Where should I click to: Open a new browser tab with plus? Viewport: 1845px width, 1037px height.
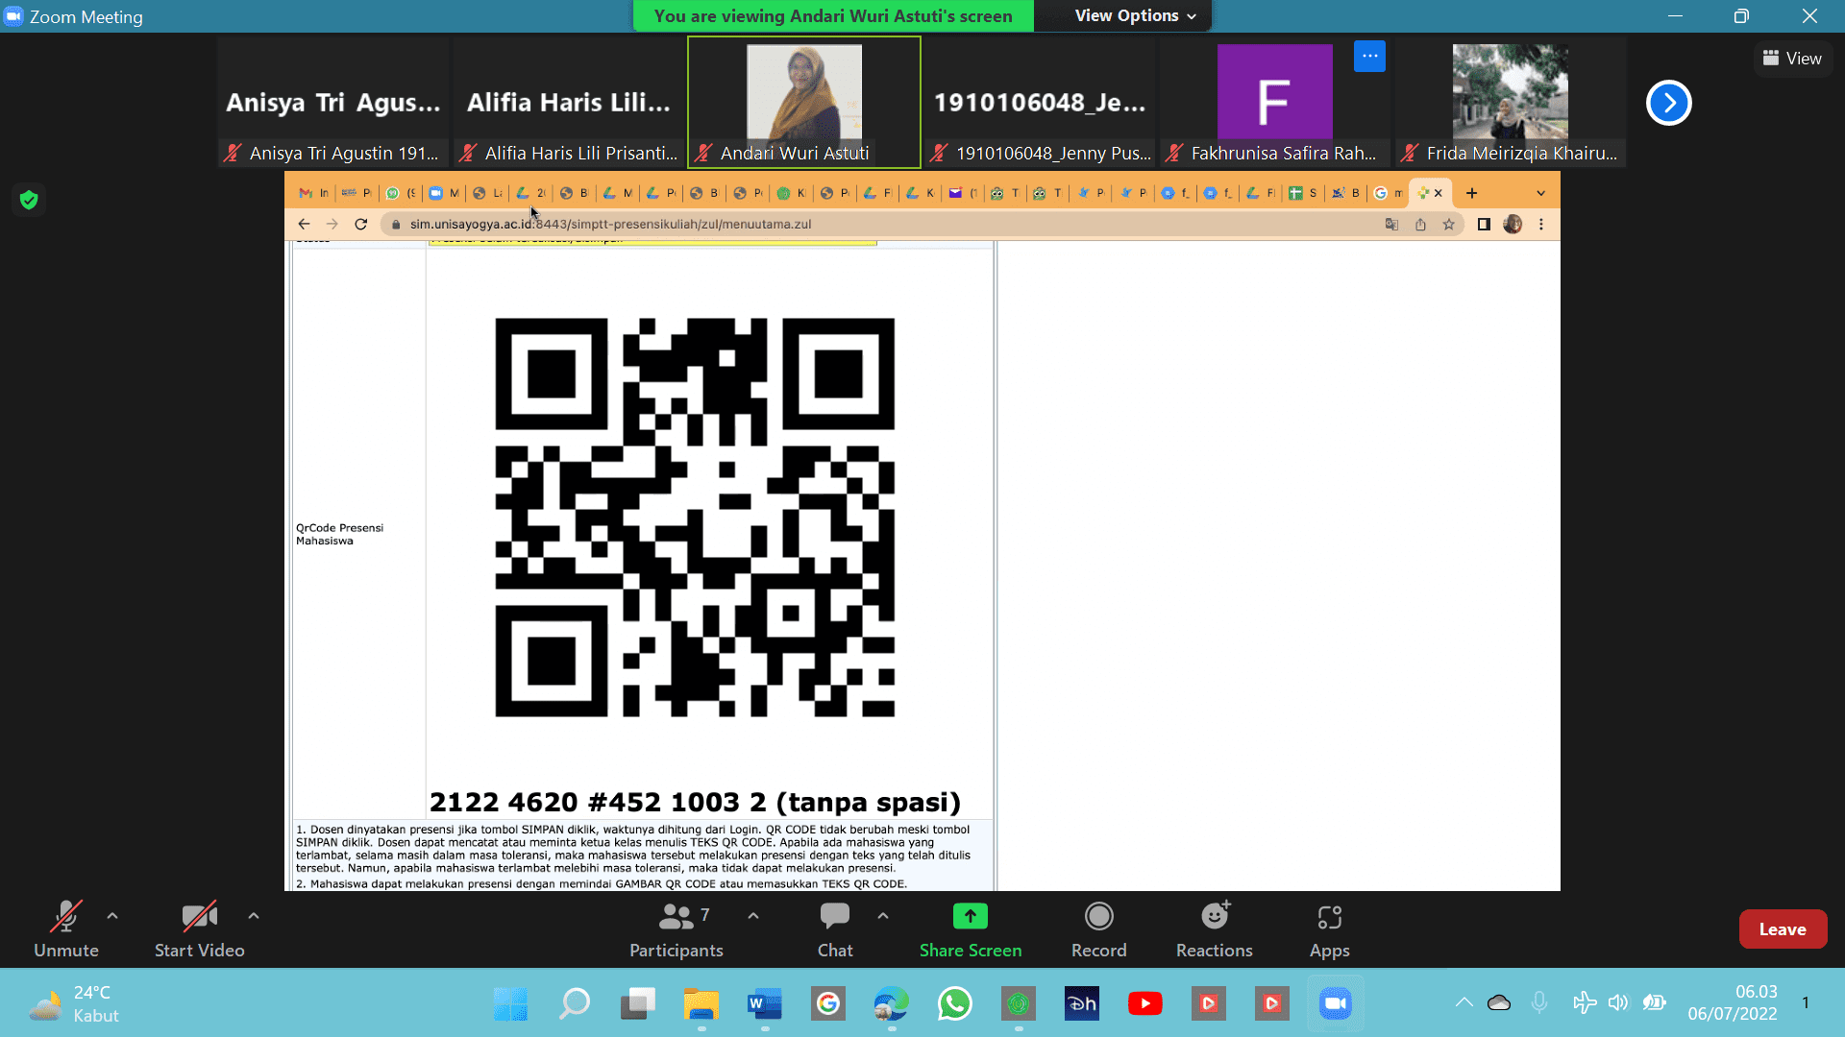coord(1471,193)
